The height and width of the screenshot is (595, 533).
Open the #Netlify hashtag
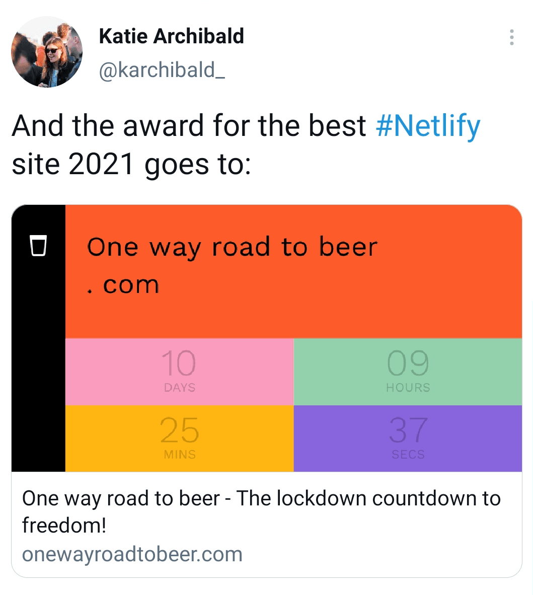click(428, 126)
